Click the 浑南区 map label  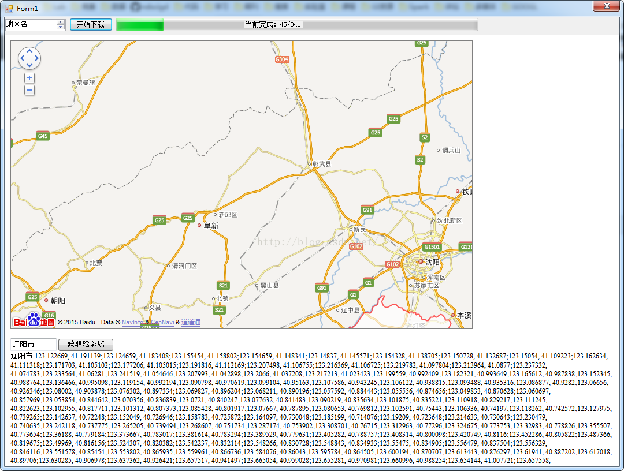tap(436, 278)
